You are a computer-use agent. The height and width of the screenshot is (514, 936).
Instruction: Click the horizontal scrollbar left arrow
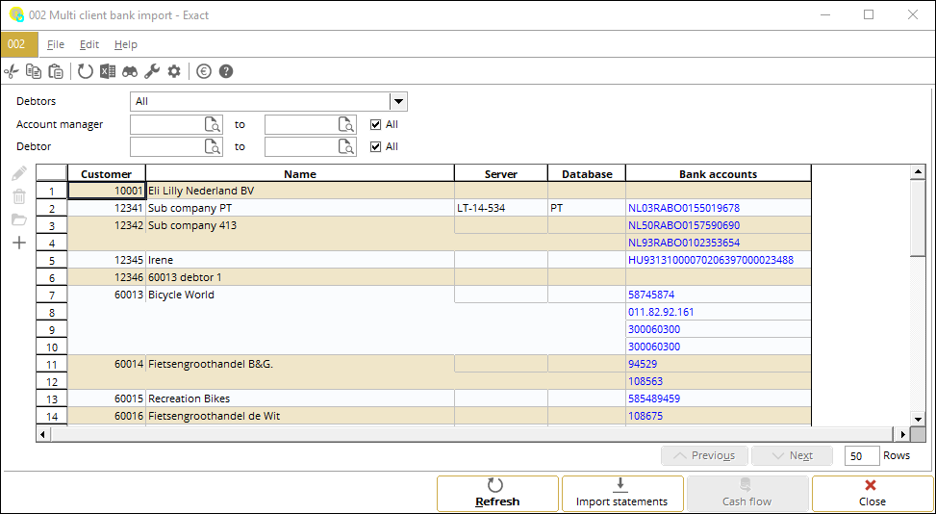[43, 435]
